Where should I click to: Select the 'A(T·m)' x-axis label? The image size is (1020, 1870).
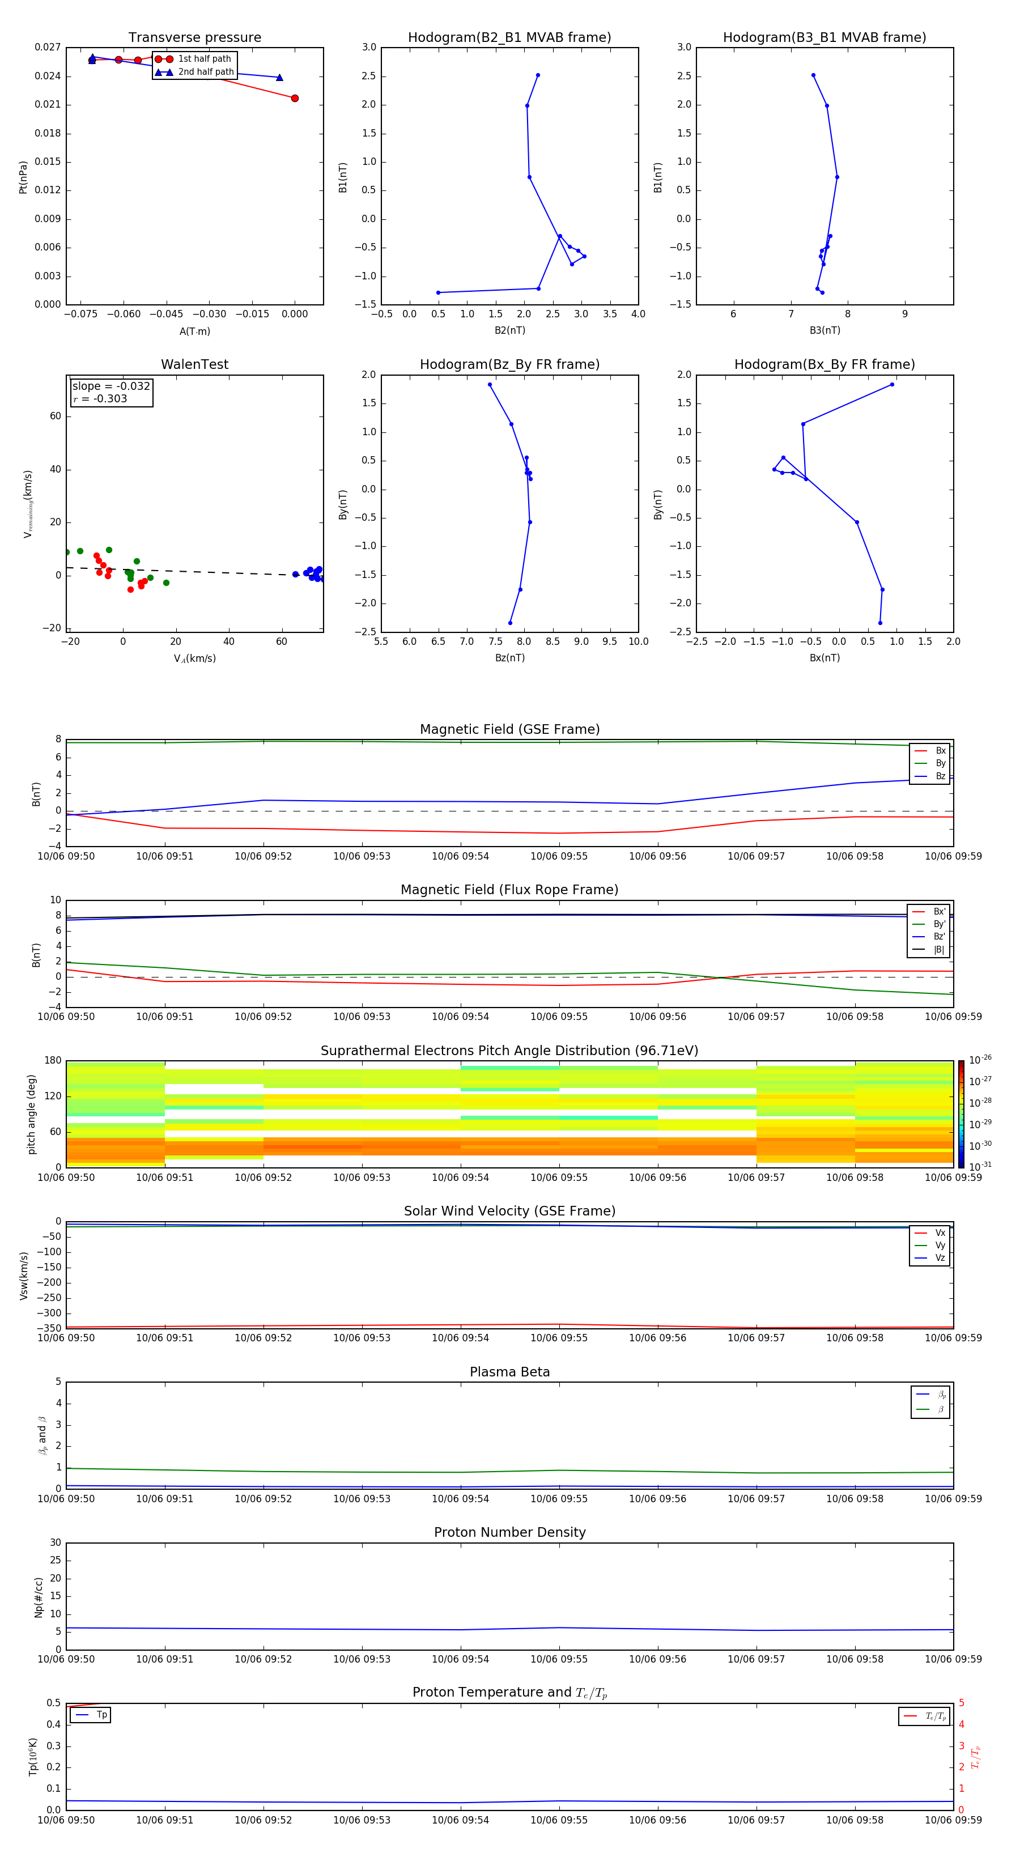click(x=194, y=331)
